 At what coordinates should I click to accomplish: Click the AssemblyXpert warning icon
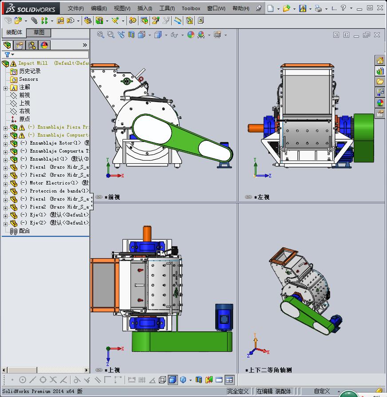pos(189,20)
